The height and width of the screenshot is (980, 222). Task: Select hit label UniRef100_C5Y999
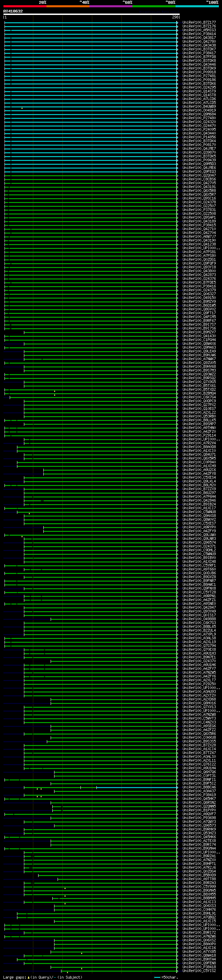(x=199, y=886)
